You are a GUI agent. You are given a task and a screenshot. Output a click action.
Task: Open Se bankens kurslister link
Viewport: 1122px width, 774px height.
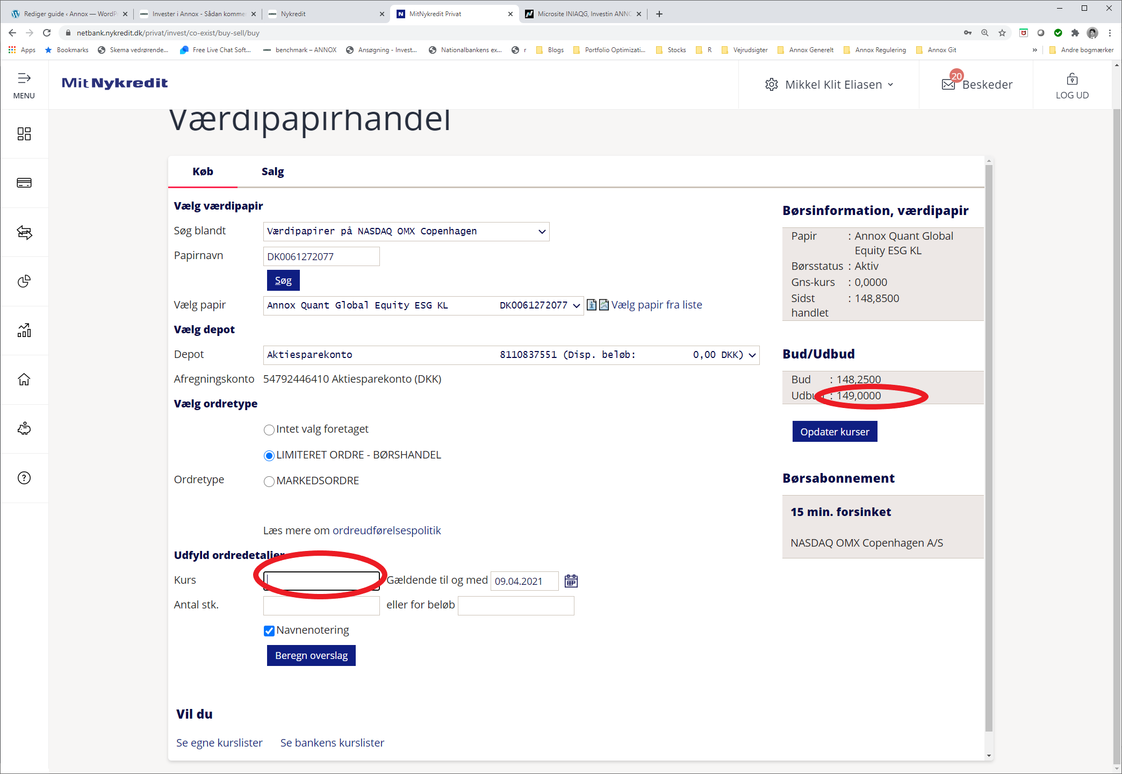coord(332,743)
